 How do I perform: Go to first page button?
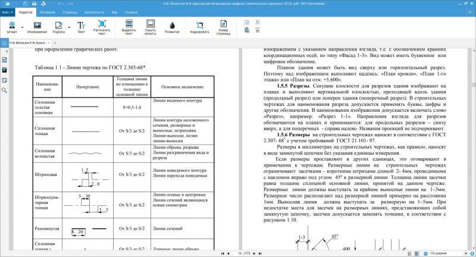pyautogui.click(x=223, y=253)
